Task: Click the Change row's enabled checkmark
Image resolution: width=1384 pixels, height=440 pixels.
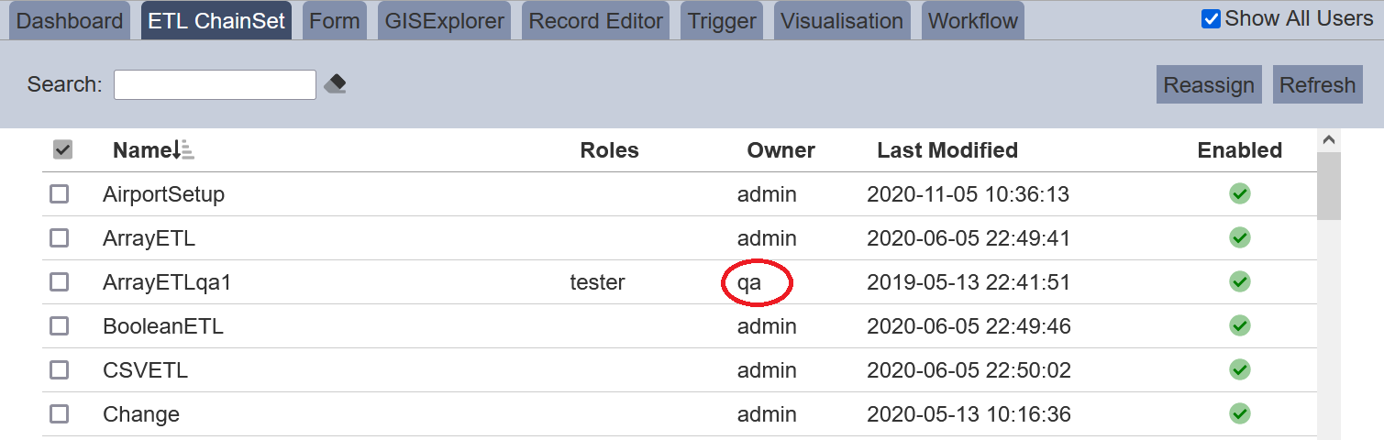Action: (x=1240, y=413)
